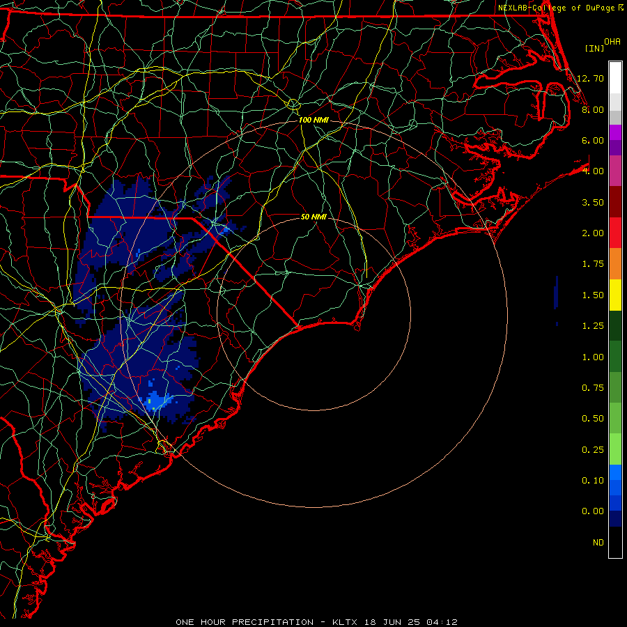Click the 04:12 timestamp in caption
Viewport: 627px width, 627px height.
[x=442, y=622]
